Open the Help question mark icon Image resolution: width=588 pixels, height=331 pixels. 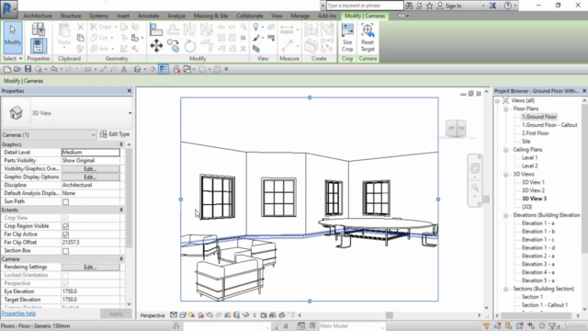[x=508, y=6]
